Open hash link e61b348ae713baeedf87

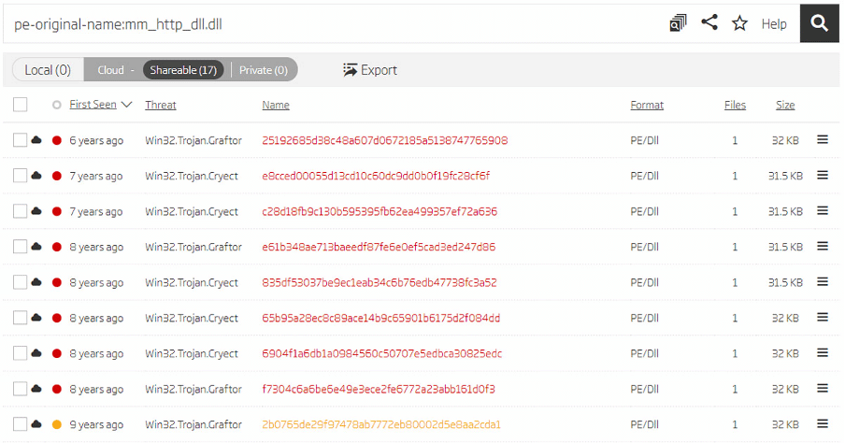pyautogui.click(x=379, y=247)
